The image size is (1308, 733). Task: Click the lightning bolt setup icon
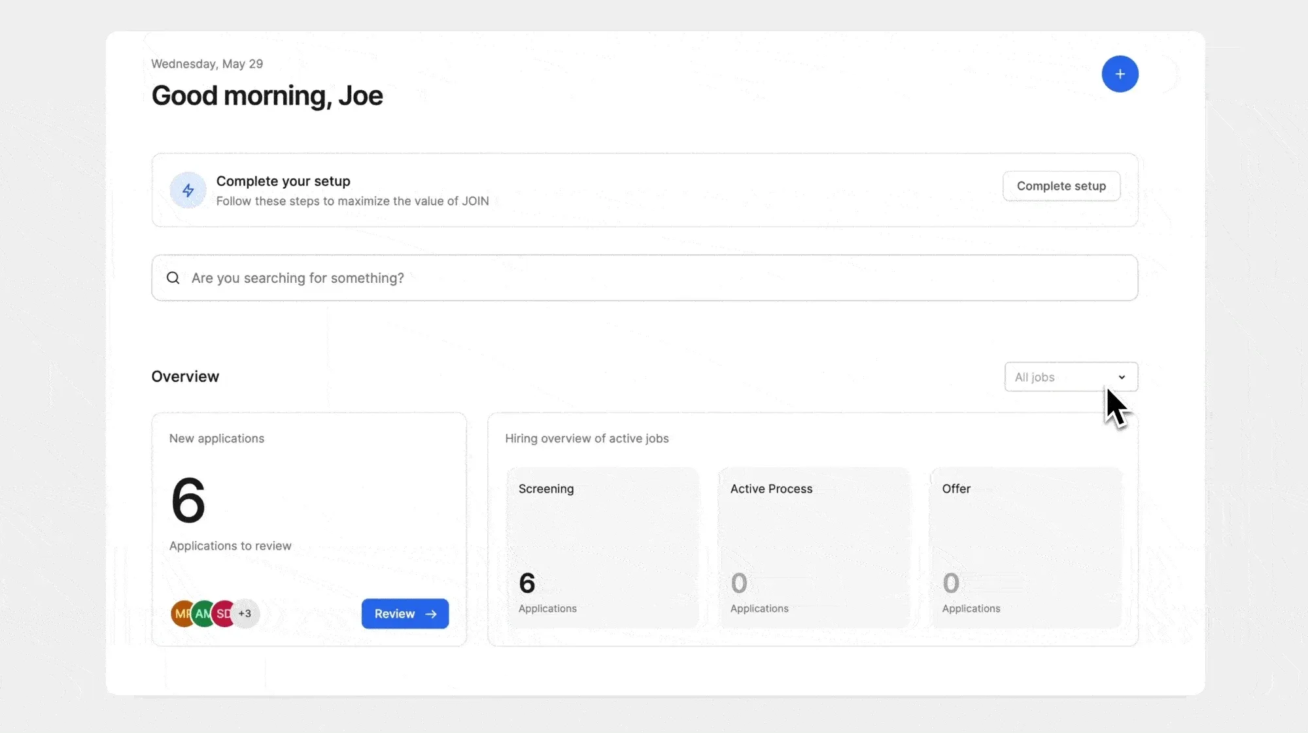(188, 190)
